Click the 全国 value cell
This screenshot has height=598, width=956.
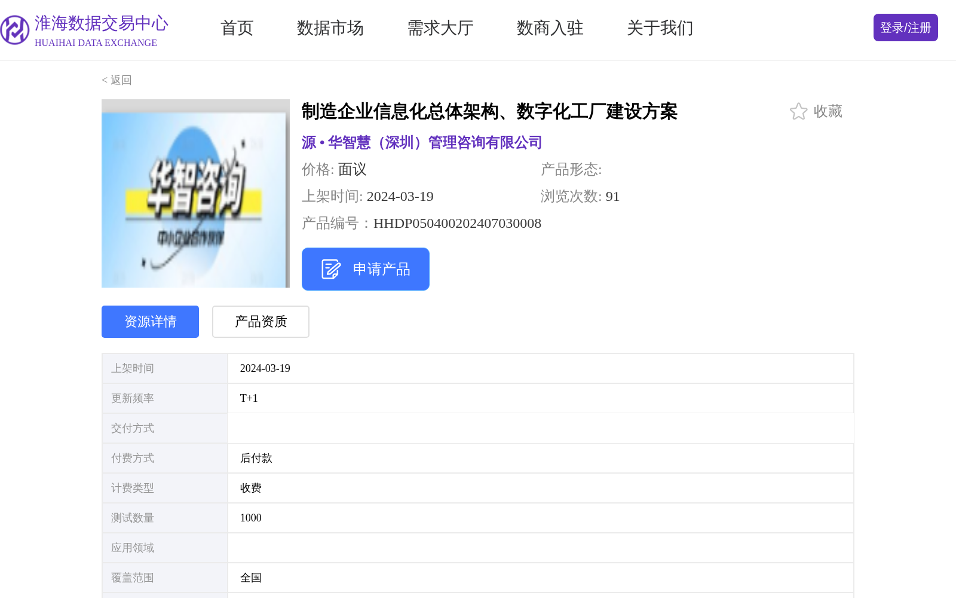tap(540, 578)
